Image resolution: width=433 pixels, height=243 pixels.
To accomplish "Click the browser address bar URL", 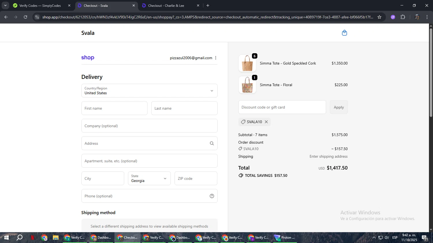I will [208, 17].
